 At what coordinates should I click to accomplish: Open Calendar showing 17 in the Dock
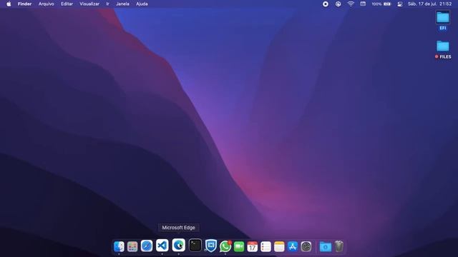pyautogui.click(x=253, y=247)
